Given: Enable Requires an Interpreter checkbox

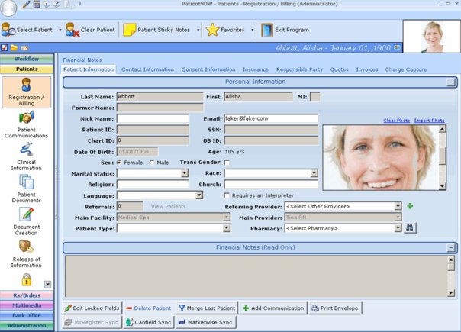Looking at the screenshot, I should click(x=227, y=195).
